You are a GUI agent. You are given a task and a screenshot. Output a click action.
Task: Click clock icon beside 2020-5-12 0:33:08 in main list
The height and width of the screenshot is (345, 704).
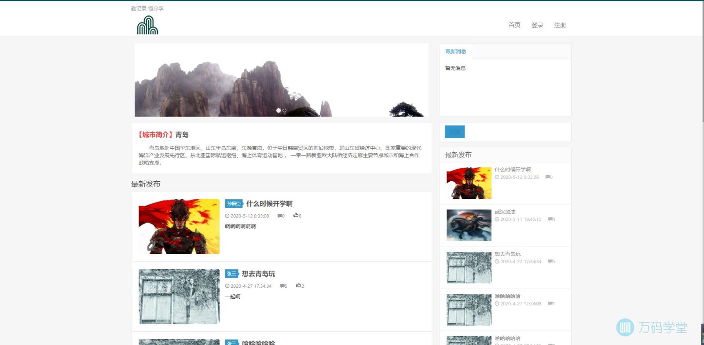click(227, 216)
